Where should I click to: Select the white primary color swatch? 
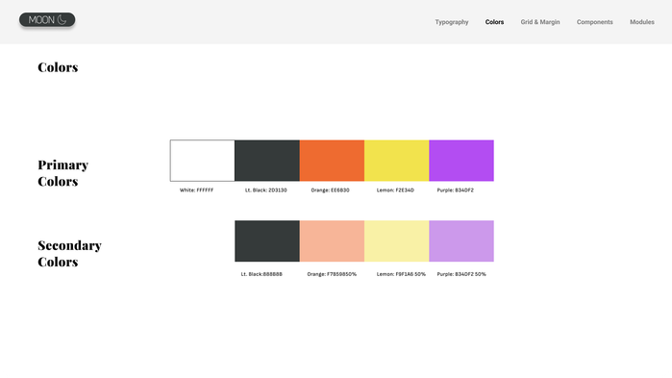pos(202,161)
